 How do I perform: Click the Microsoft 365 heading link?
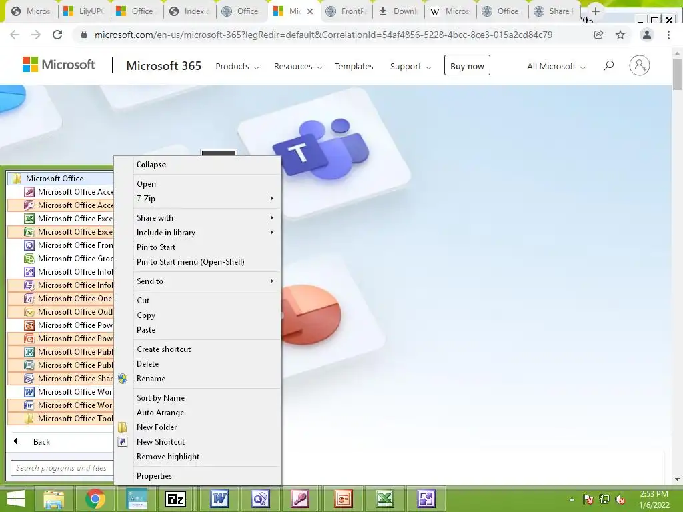(164, 66)
